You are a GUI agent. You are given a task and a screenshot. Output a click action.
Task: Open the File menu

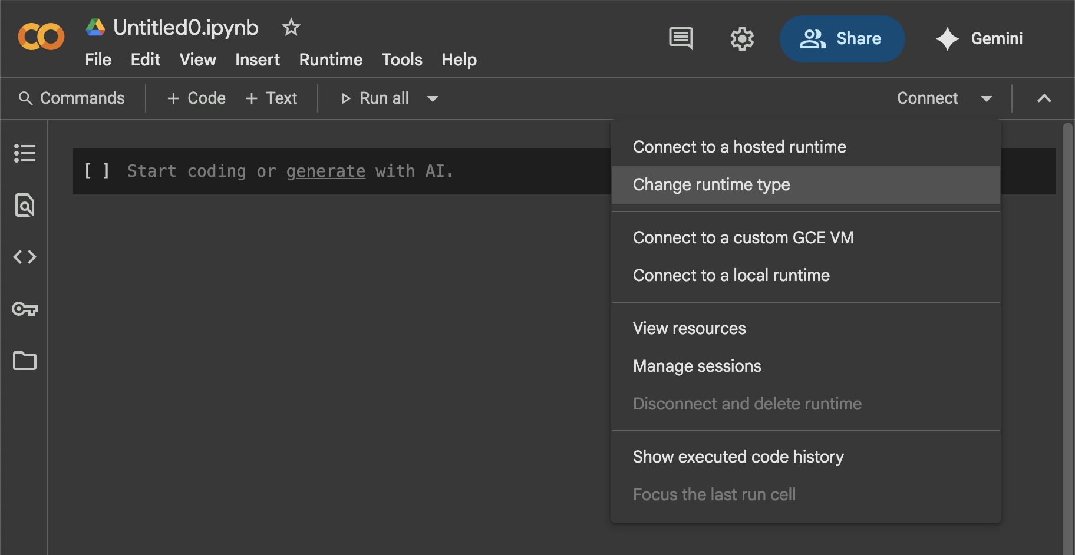click(x=98, y=60)
